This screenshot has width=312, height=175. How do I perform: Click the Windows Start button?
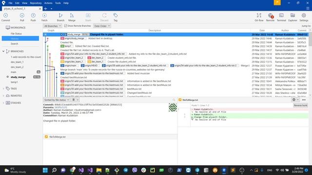coord(45,170)
